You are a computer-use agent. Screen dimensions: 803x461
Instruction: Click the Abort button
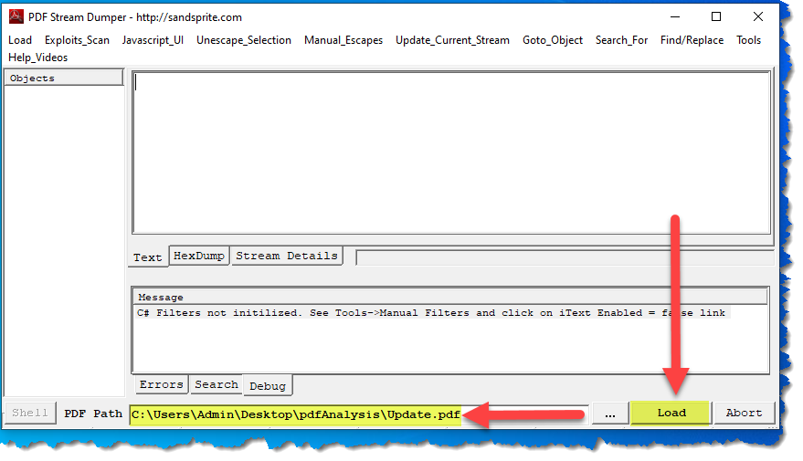(x=744, y=413)
